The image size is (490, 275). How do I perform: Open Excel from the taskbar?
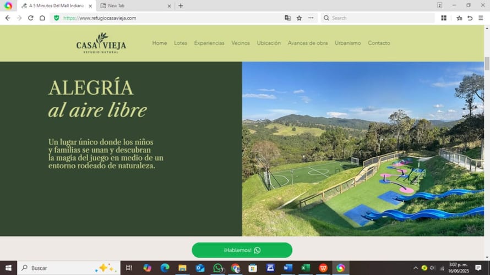click(306, 268)
